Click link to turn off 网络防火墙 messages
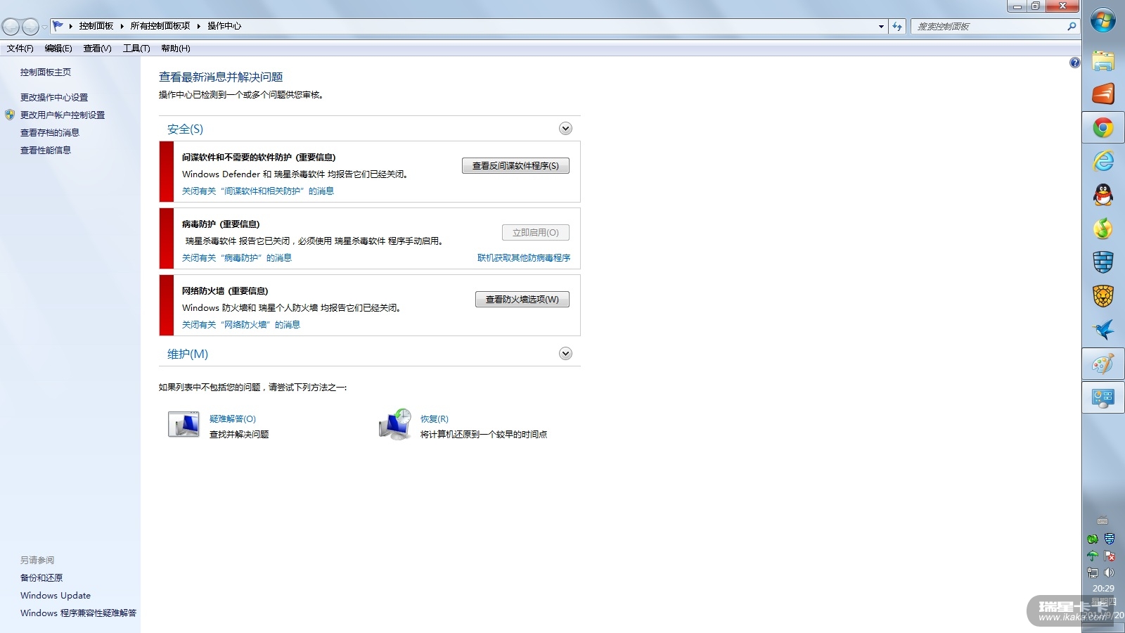Image resolution: width=1125 pixels, height=633 pixels. [x=241, y=325]
